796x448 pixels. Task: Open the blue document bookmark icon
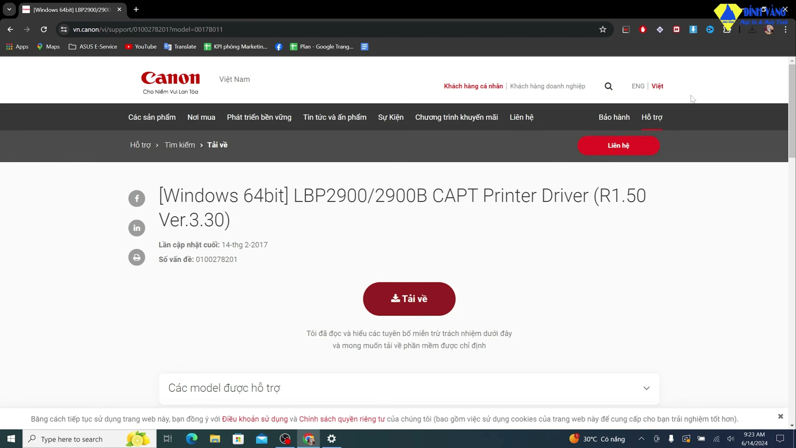(x=364, y=47)
